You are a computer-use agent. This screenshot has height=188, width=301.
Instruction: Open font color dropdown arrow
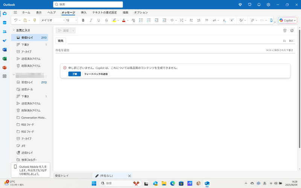[x=128, y=20]
